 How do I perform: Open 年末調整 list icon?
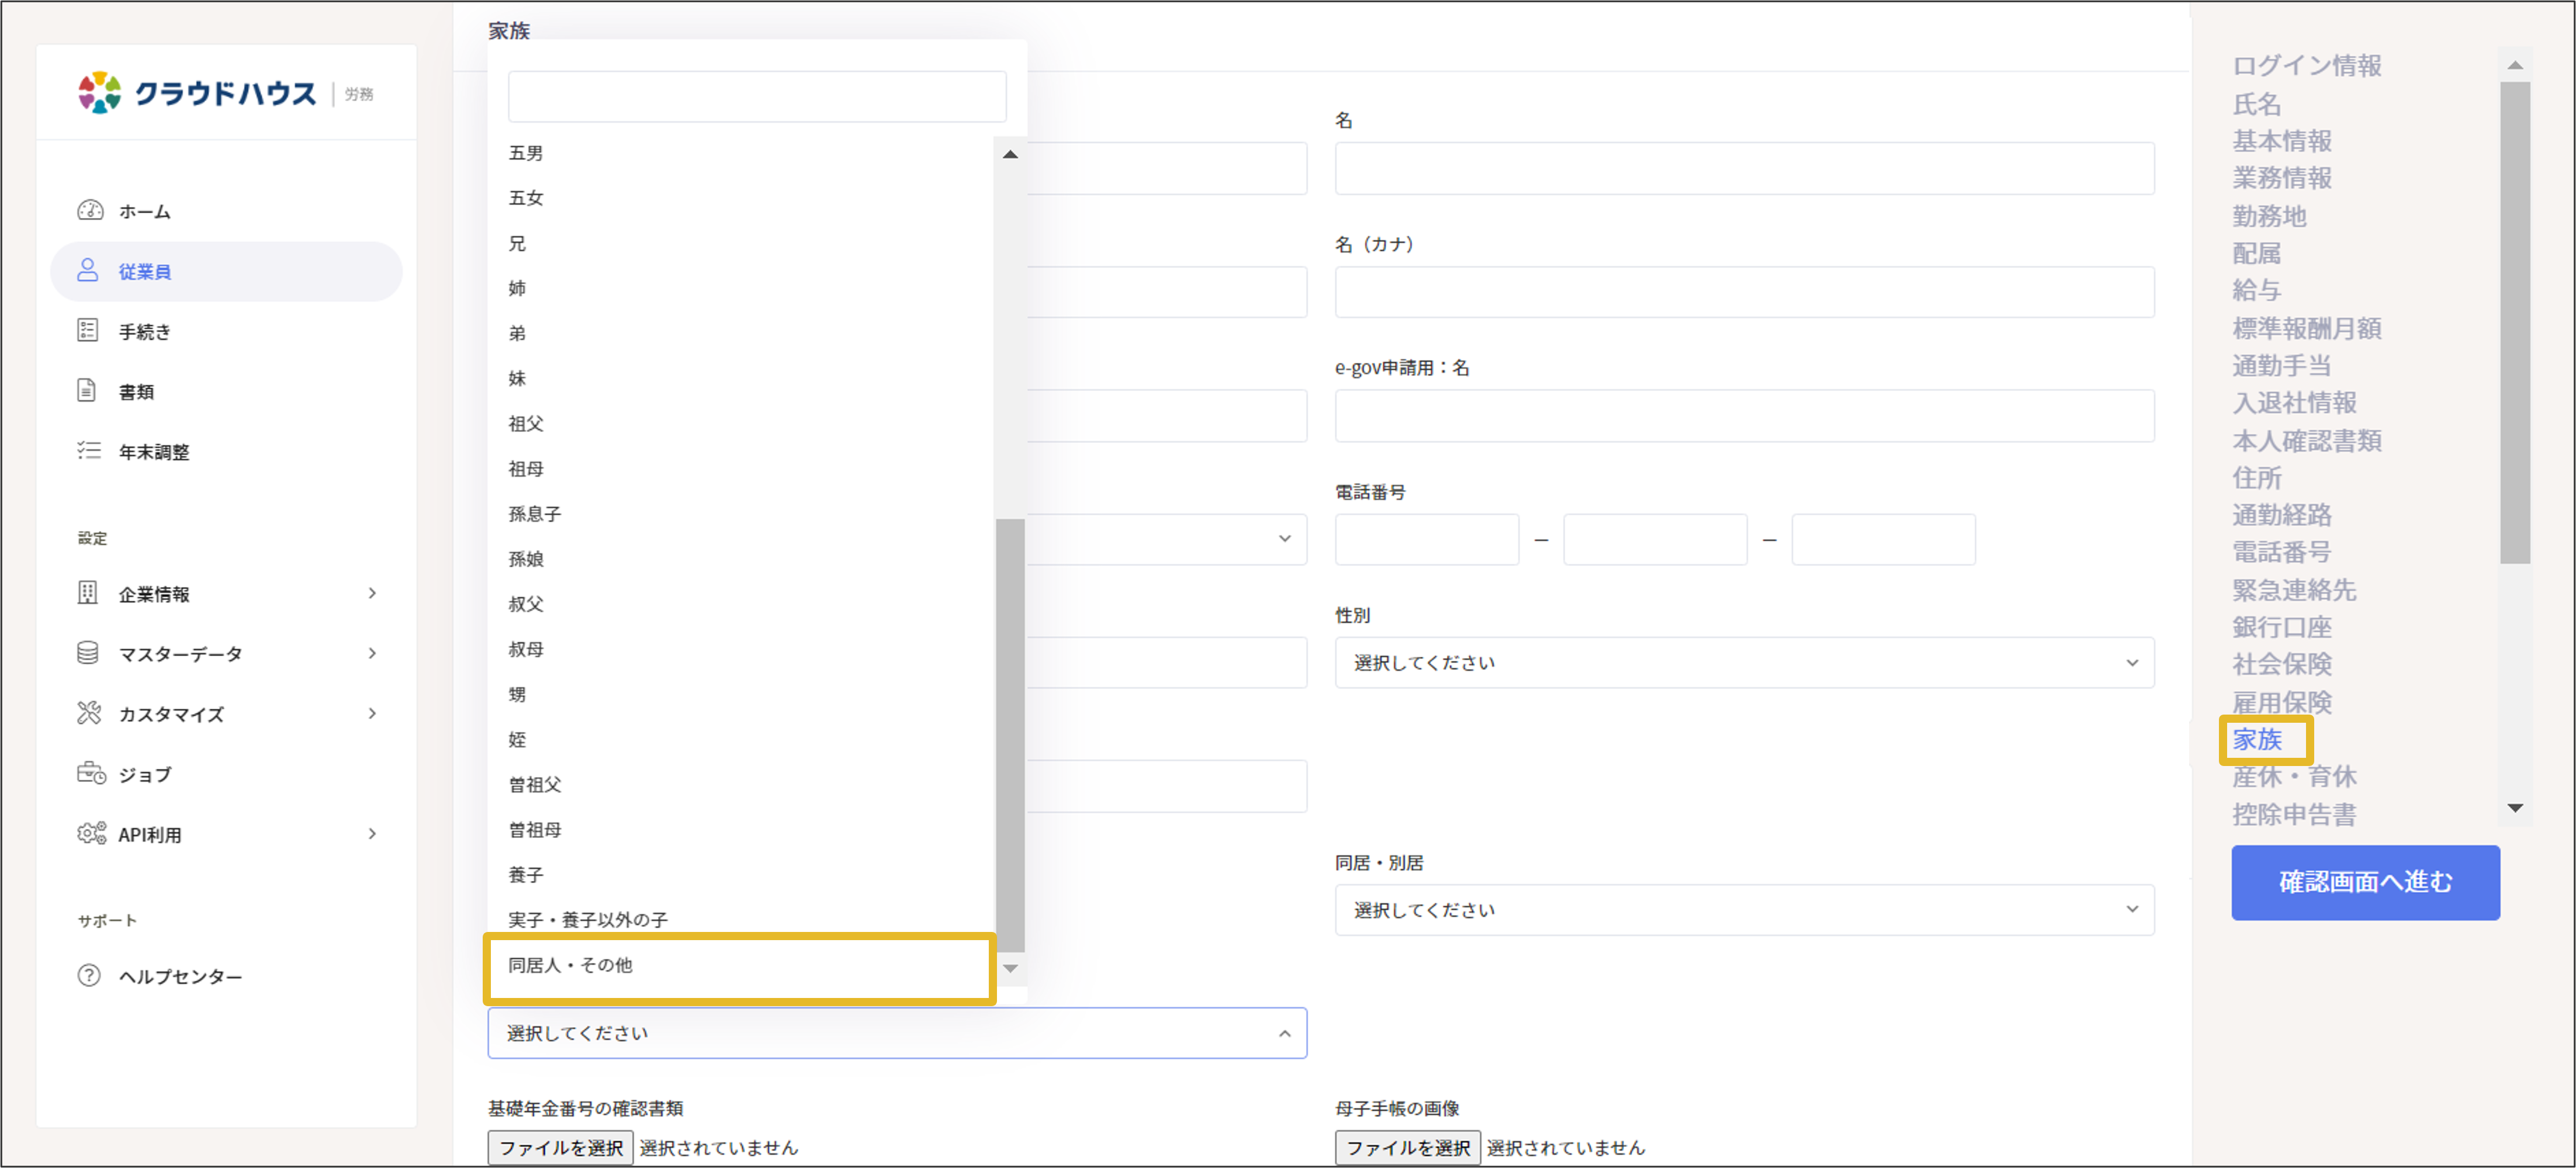(88, 450)
